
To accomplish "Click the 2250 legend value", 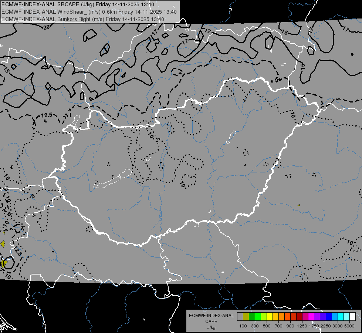I will point(326,326).
